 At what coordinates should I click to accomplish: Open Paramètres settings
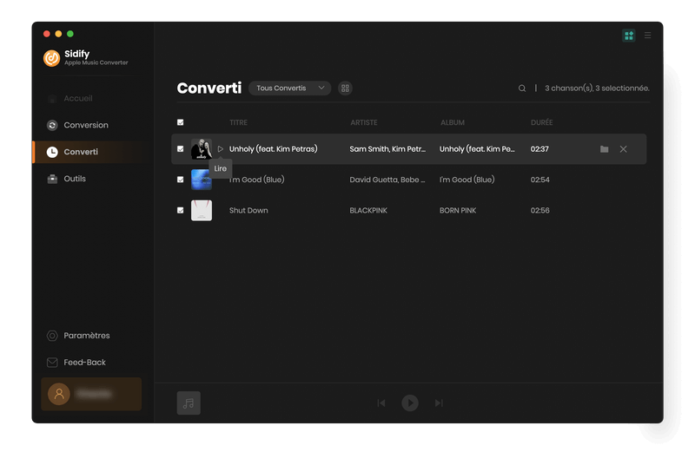click(x=86, y=336)
